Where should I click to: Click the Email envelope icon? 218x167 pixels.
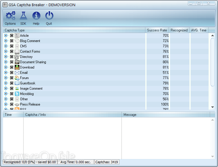click(x=17, y=73)
